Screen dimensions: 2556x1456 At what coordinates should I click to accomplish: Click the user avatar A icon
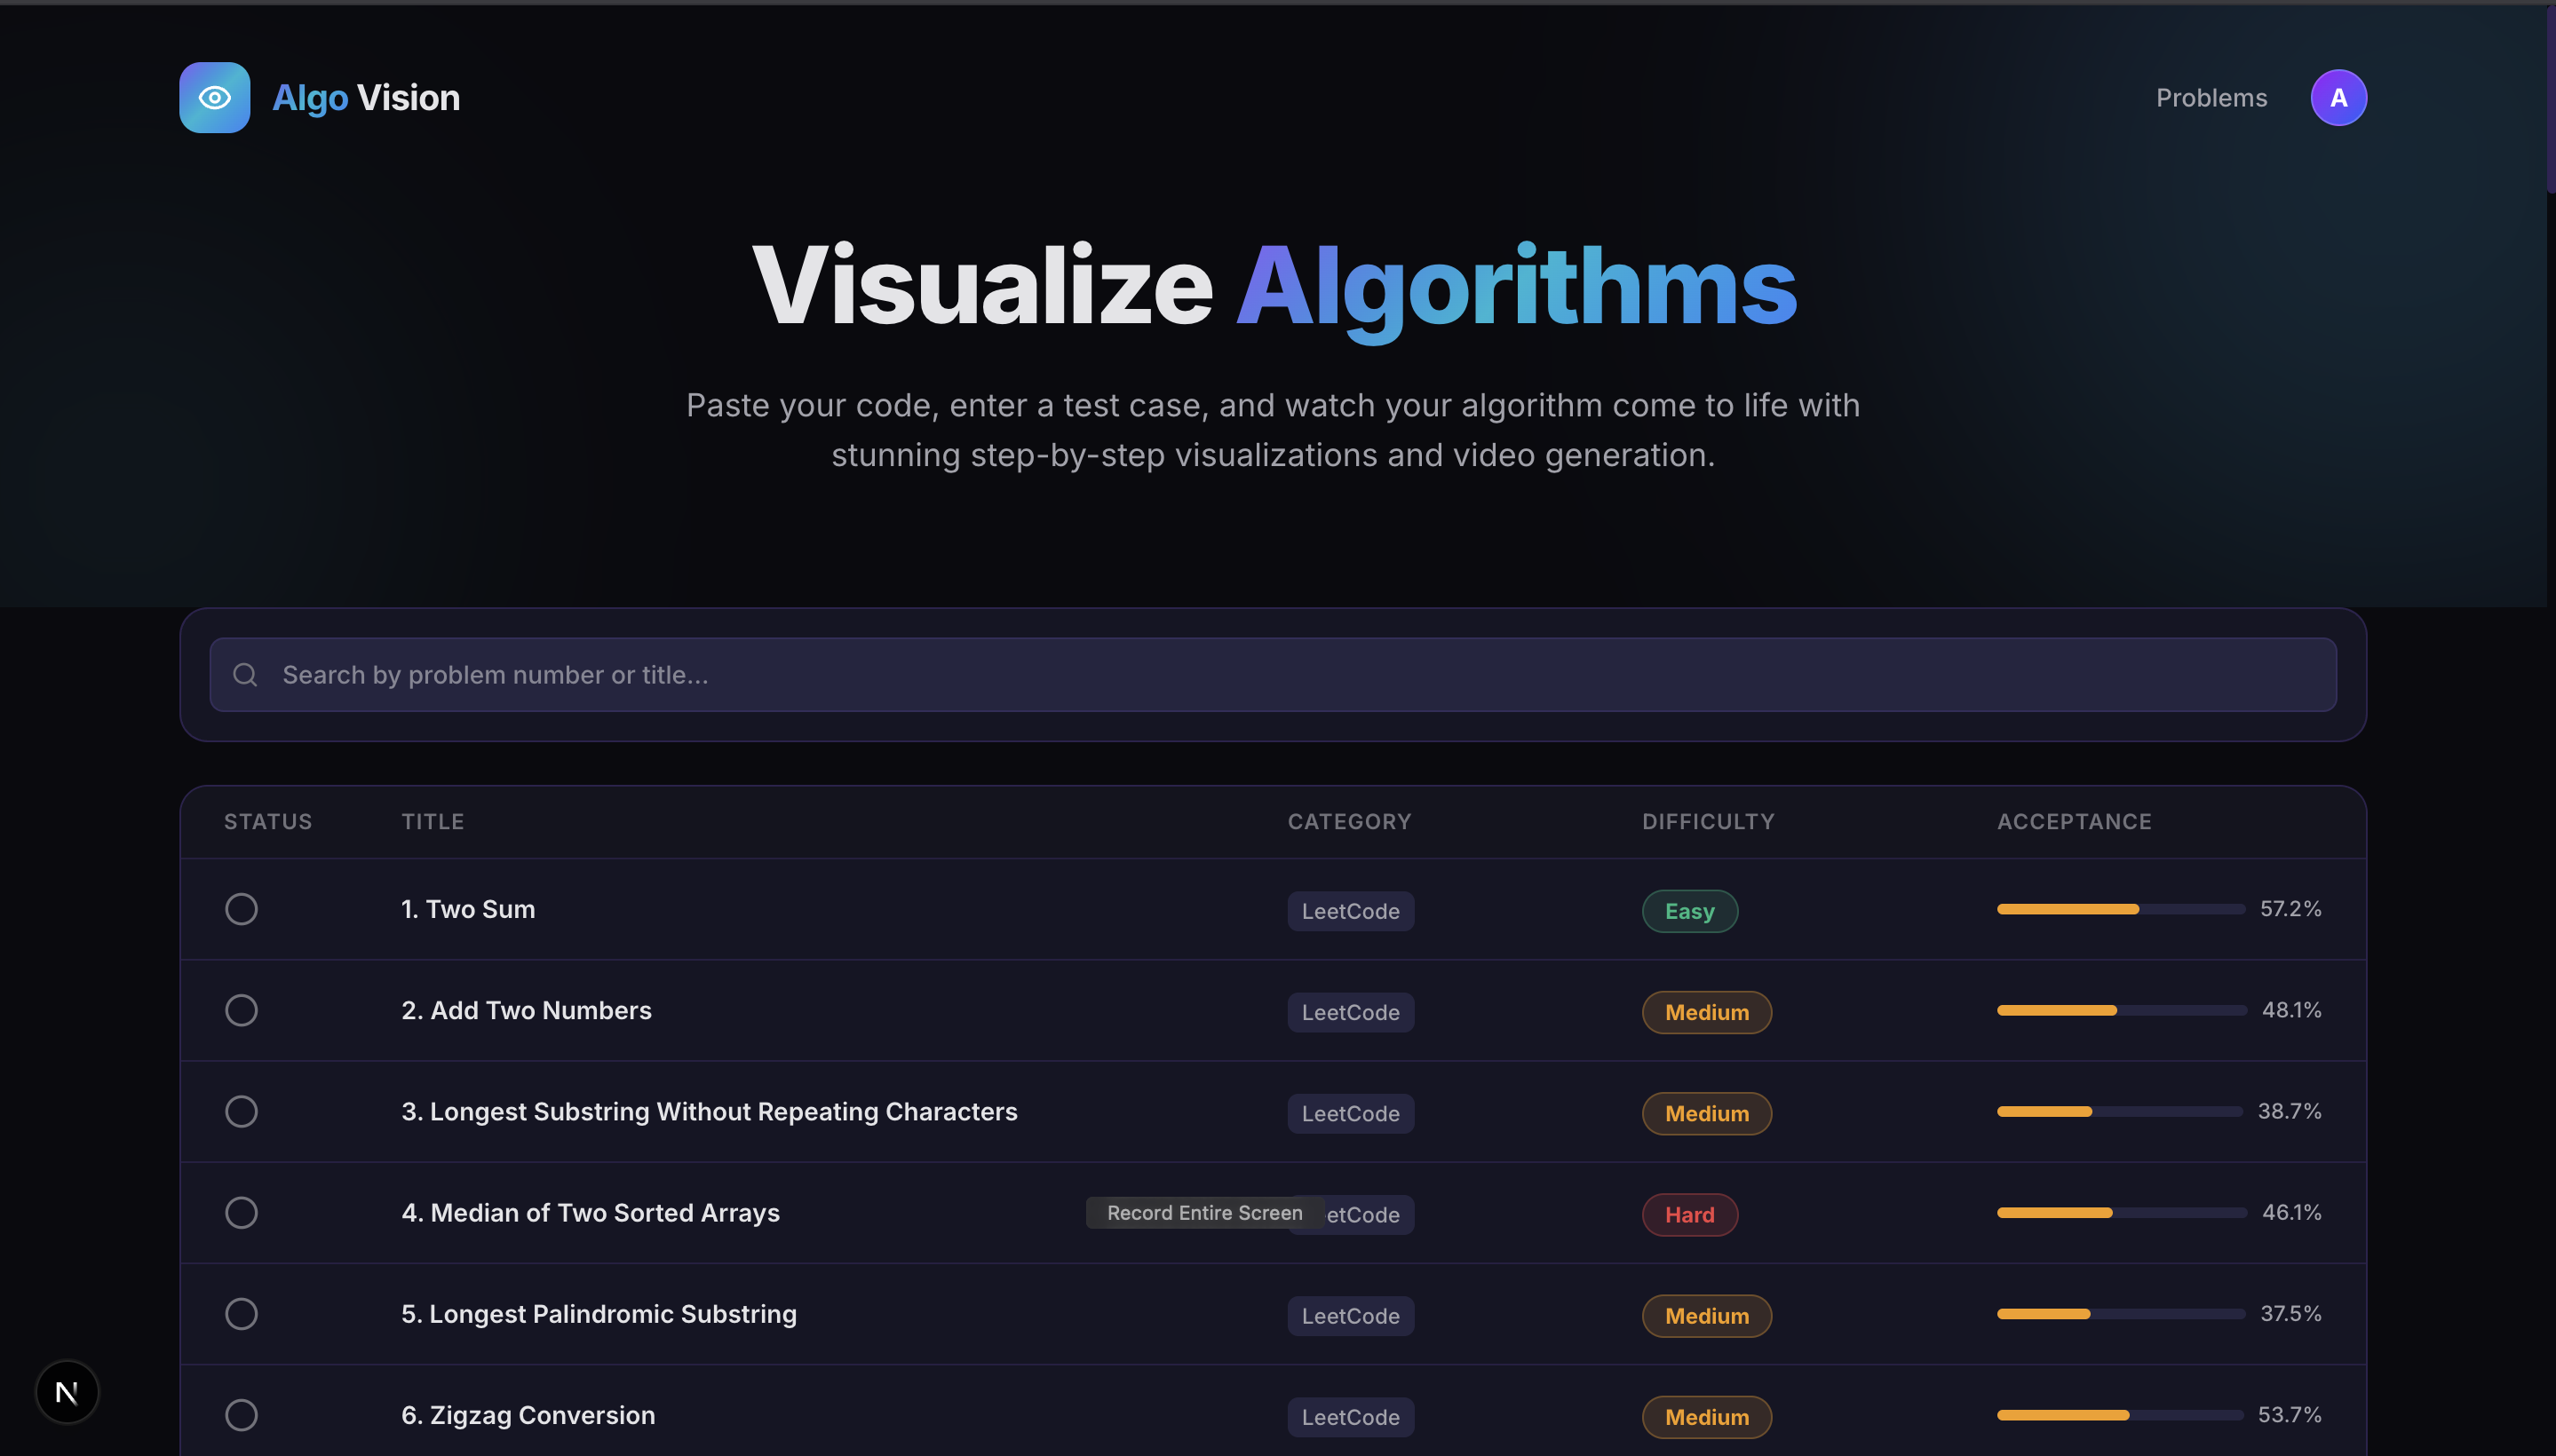point(2338,97)
